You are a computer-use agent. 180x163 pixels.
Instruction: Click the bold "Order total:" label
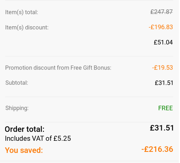click(x=25, y=129)
